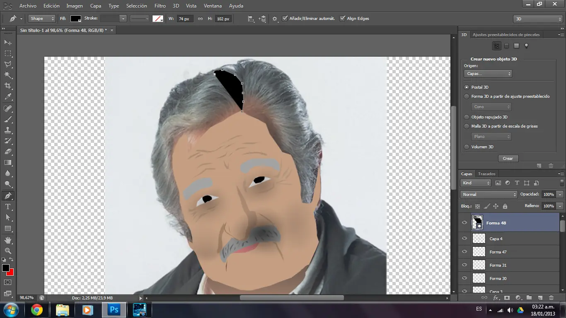Screen dimensions: 566x318
Task: Select the Magic Wand tool
Action: [x=8, y=75]
